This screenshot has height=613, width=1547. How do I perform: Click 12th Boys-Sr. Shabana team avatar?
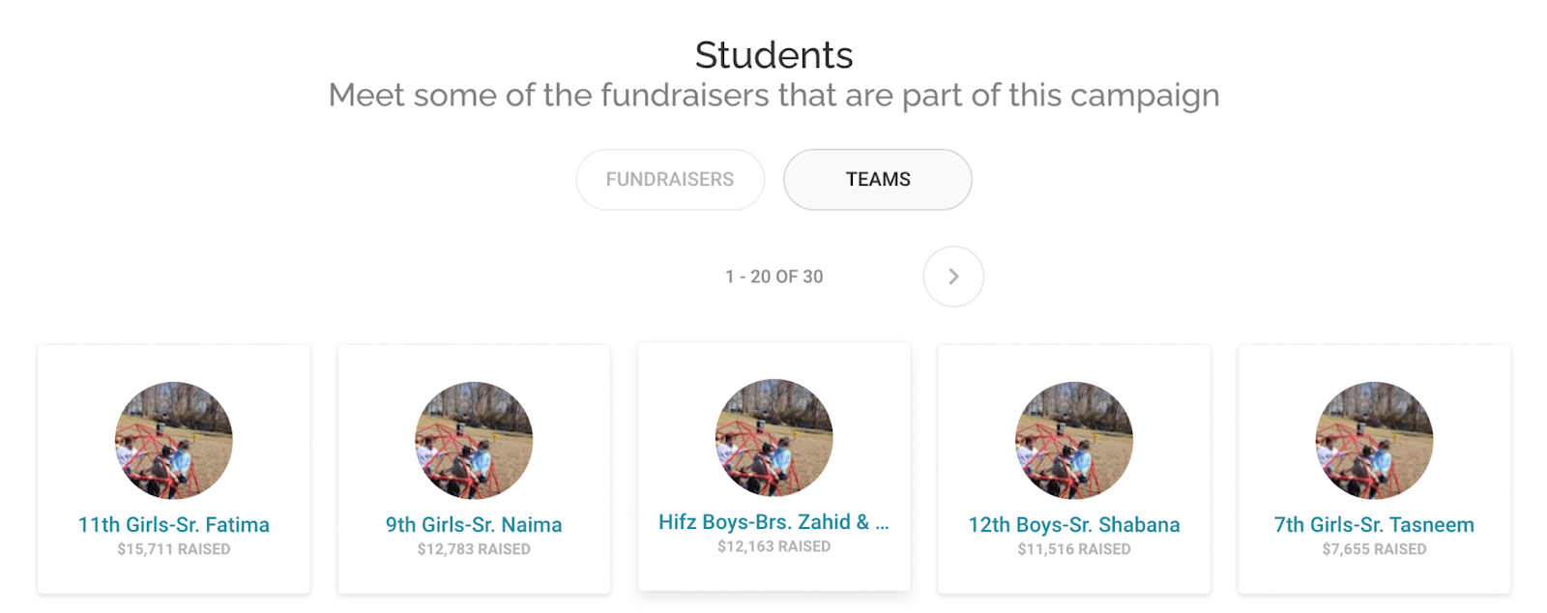(x=1074, y=440)
